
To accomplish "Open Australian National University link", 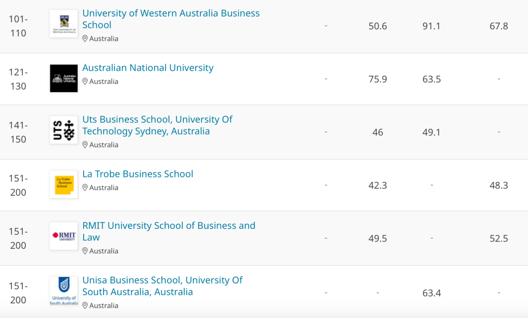I will pos(148,68).
